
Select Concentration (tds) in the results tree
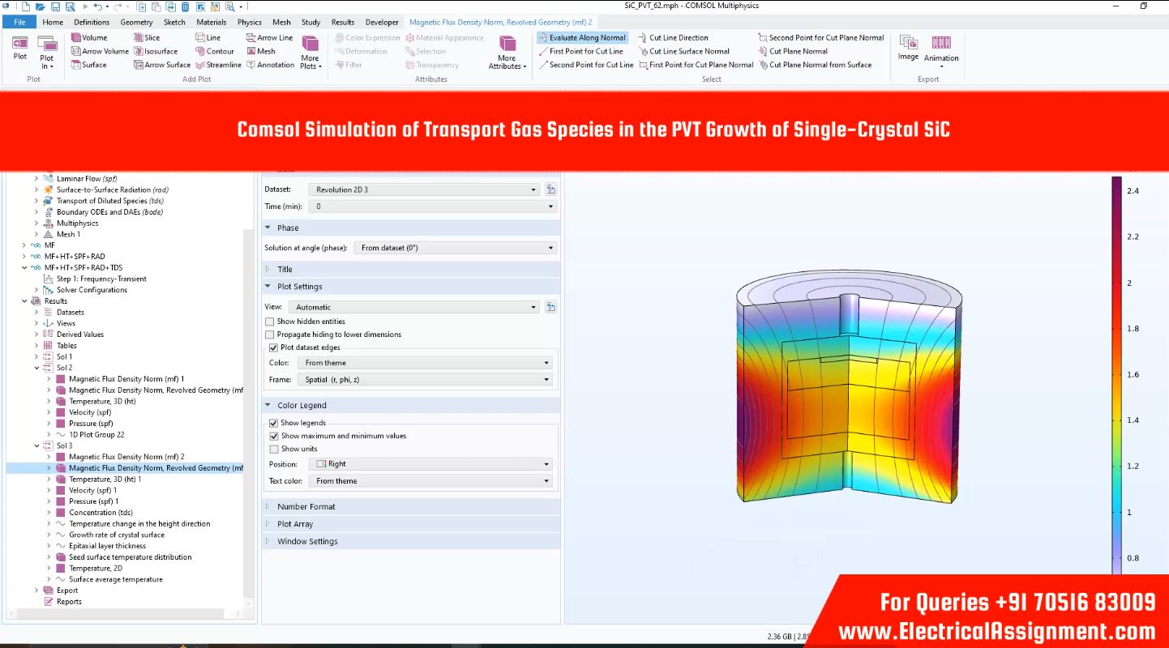coord(101,513)
